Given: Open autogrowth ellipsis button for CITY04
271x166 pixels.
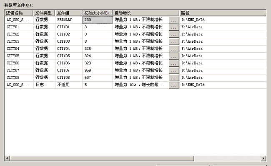Looking at the screenshot, I should (174, 49).
